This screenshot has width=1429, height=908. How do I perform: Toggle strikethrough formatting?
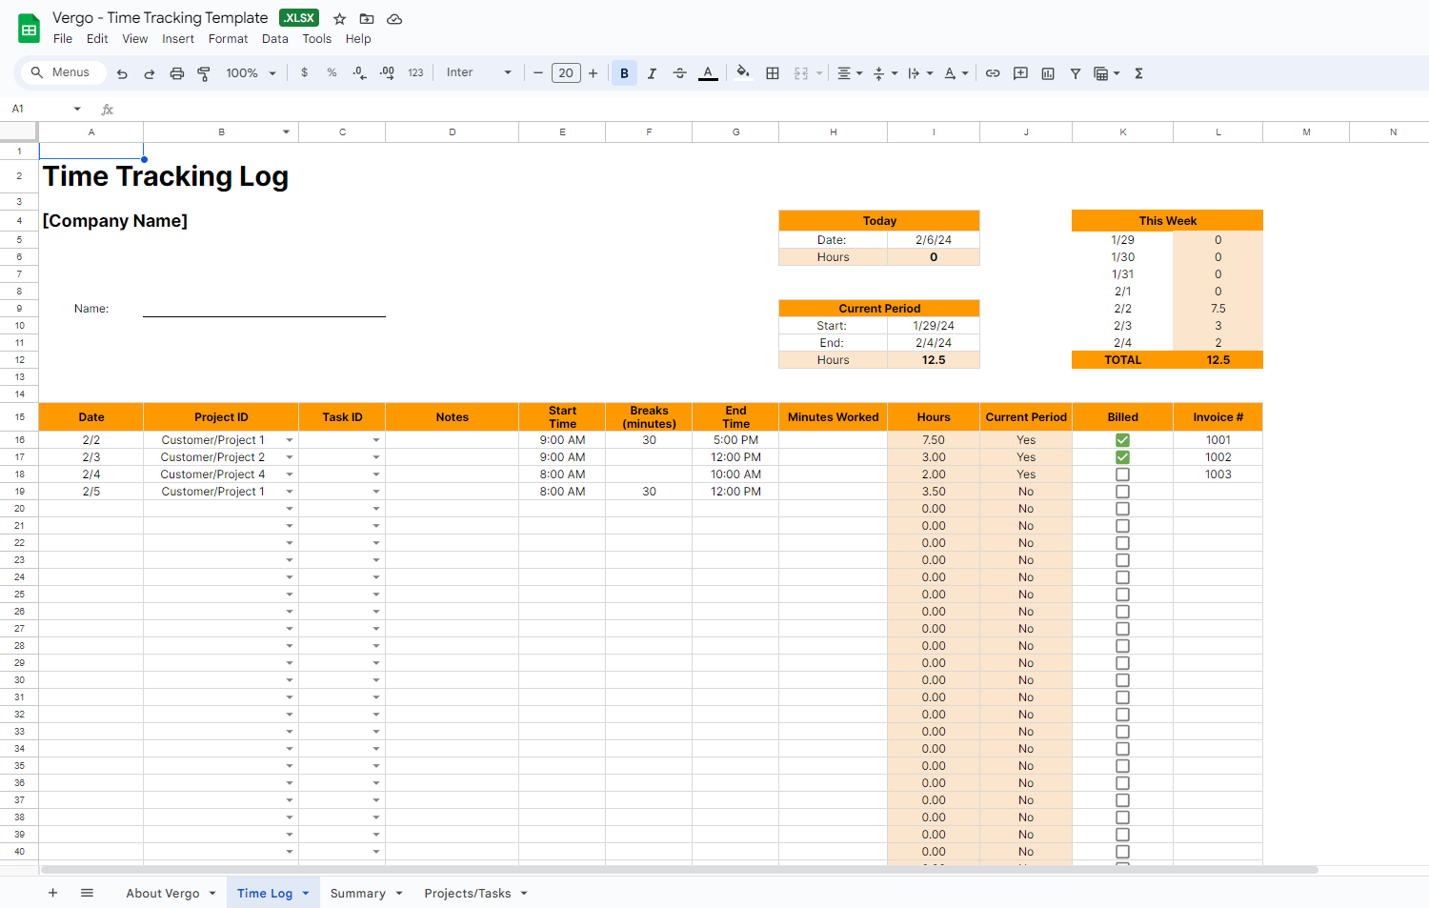679,72
